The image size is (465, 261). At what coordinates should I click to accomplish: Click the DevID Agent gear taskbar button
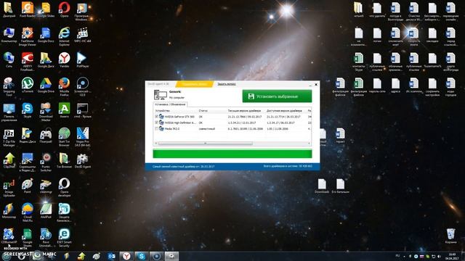[x=171, y=256]
